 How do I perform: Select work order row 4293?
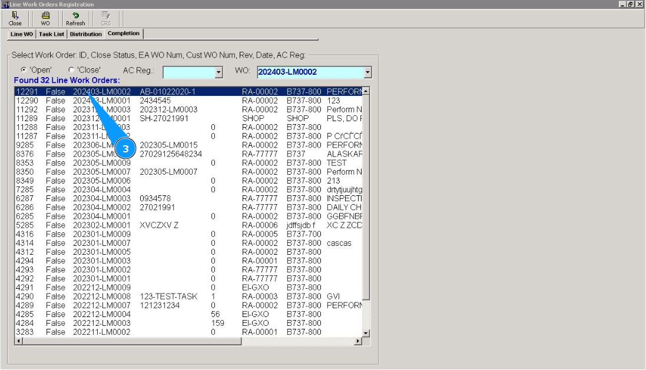click(x=188, y=270)
